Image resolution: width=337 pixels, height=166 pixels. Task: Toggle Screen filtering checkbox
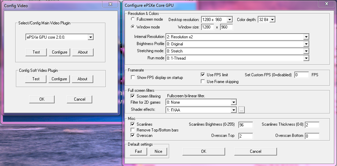click(133, 96)
